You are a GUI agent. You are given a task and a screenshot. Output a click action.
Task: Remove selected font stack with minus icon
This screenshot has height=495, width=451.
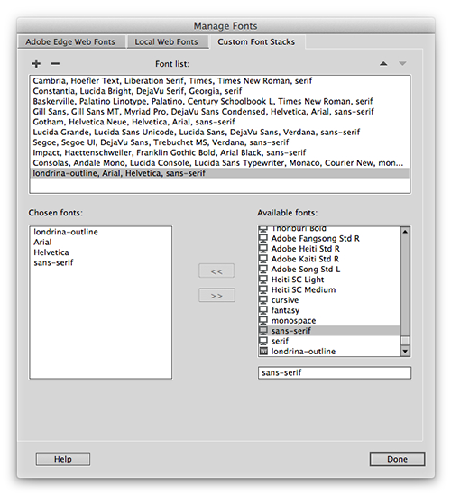coord(55,64)
